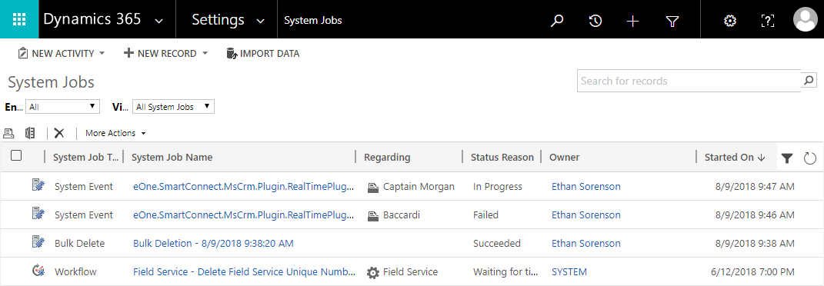Click the delete X icon
Image resolution: width=824 pixels, height=286 pixels.
[x=58, y=133]
